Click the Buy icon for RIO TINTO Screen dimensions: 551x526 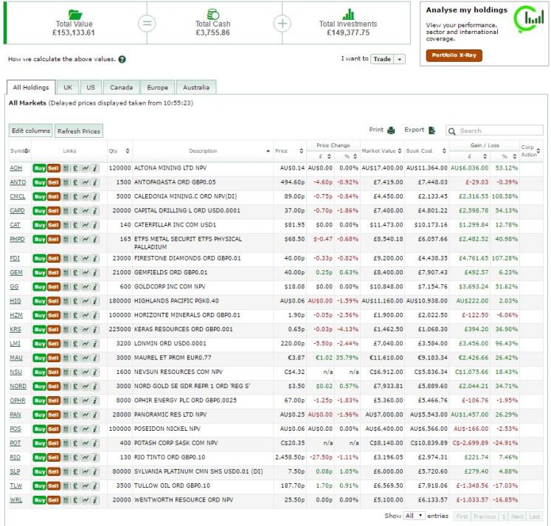pos(39,457)
